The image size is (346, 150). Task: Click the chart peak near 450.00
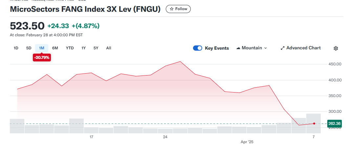tap(181, 61)
